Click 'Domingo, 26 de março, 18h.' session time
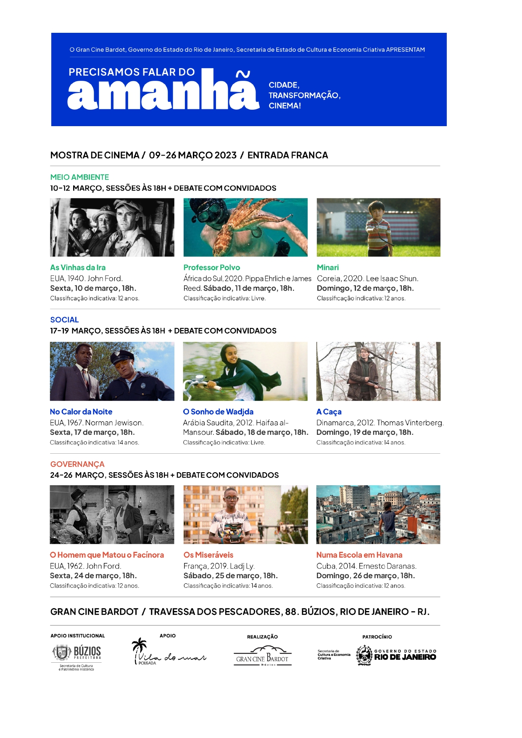The height and width of the screenshot is (738, 522). (366, 576)
